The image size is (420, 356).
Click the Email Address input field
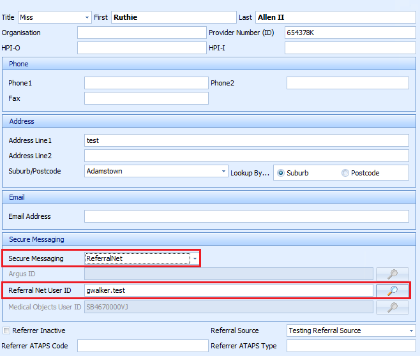246,216
